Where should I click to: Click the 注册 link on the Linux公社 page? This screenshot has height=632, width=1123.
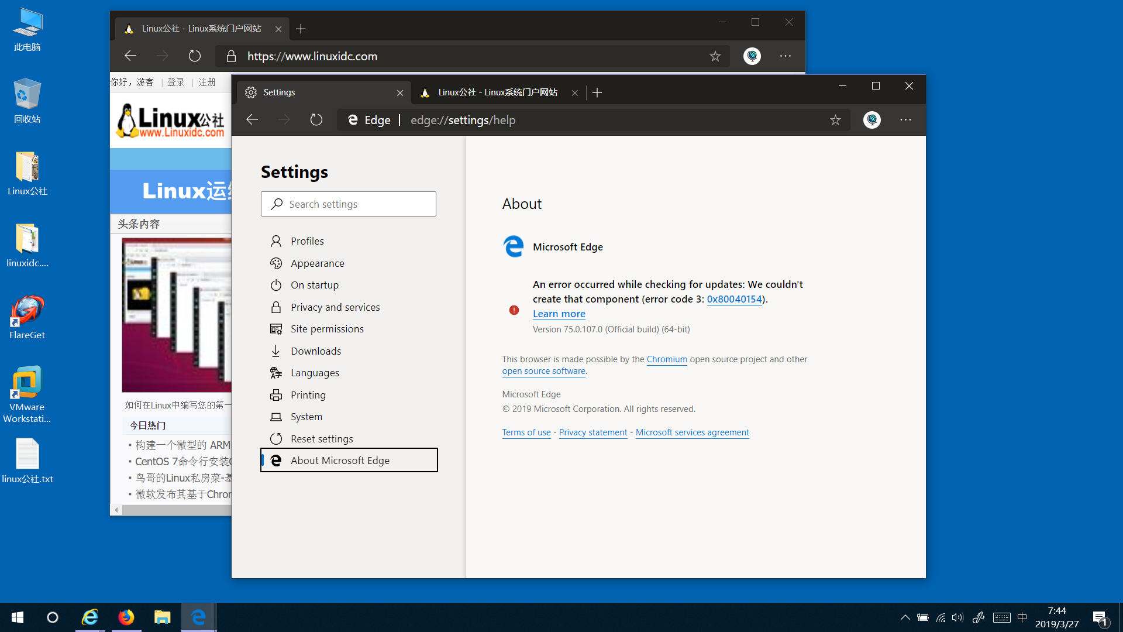click(x=207, y=83)
